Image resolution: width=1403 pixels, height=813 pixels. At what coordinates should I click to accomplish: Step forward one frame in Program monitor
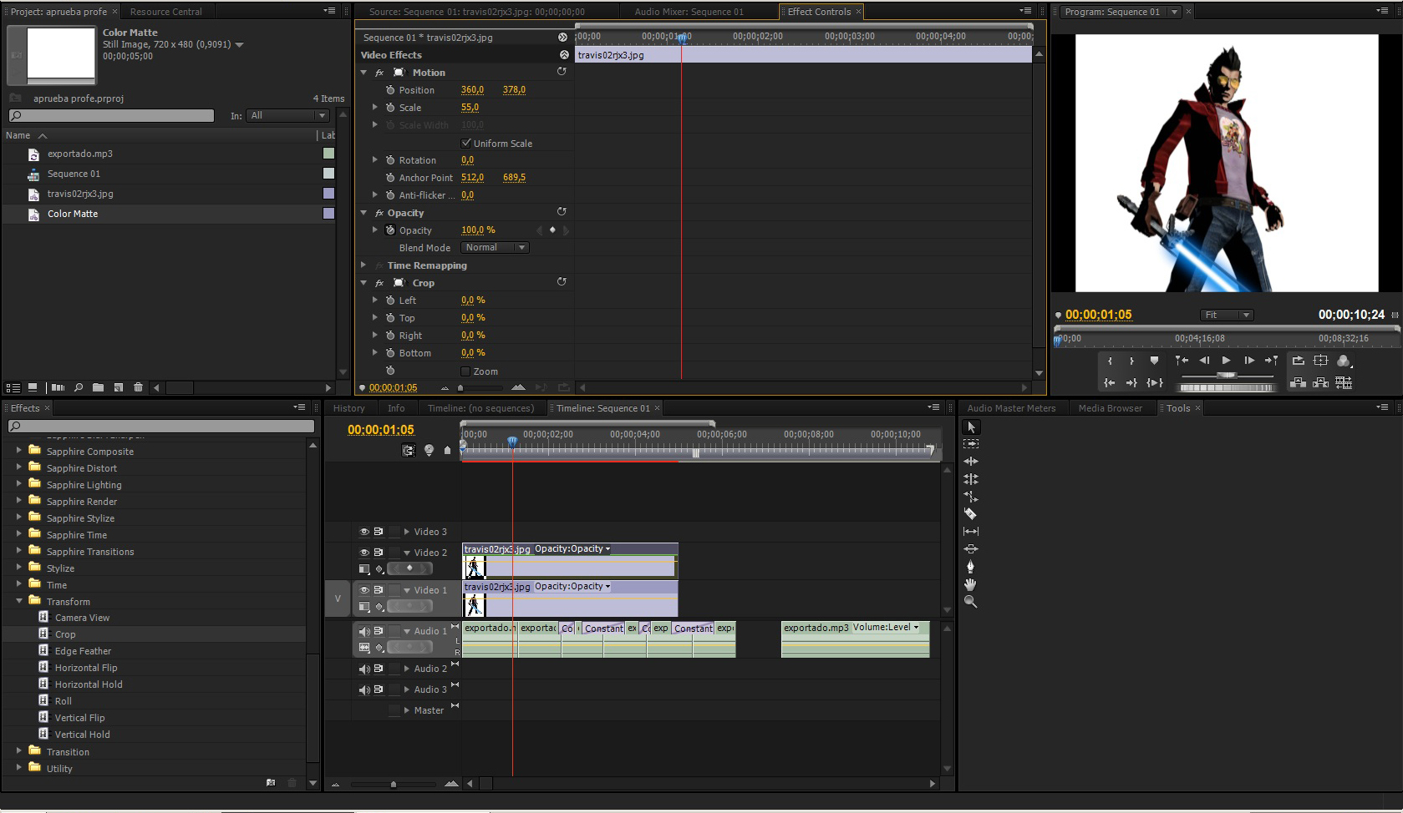coord(1249,361)
